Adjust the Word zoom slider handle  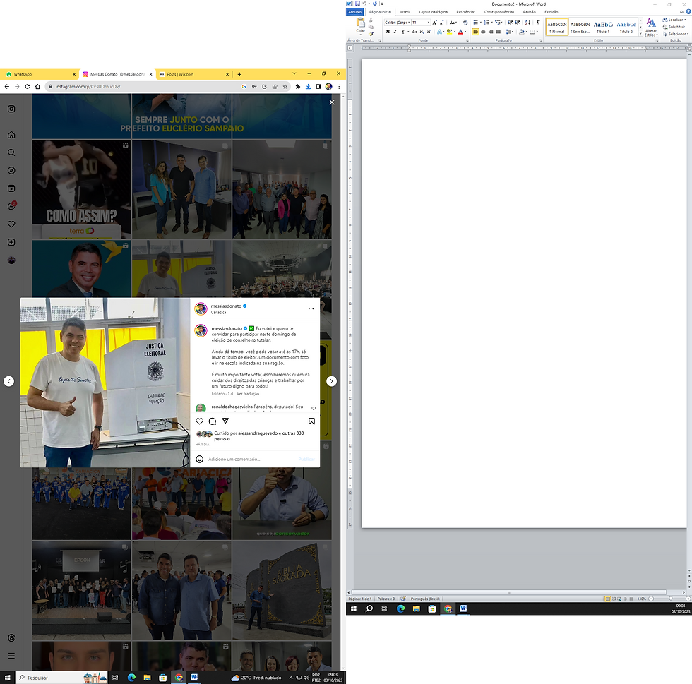point(670,599)
